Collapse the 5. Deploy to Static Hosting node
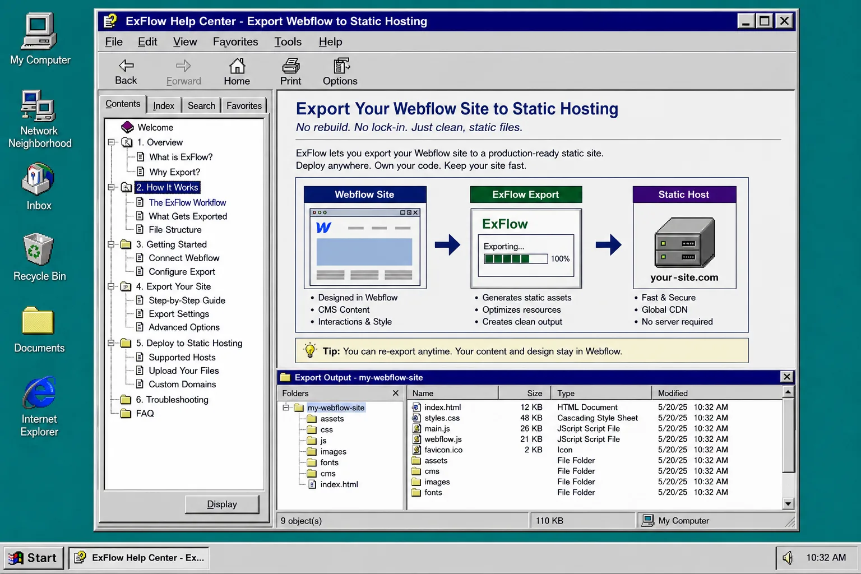This screenshot has width=861, height=574. click(112, 343)
